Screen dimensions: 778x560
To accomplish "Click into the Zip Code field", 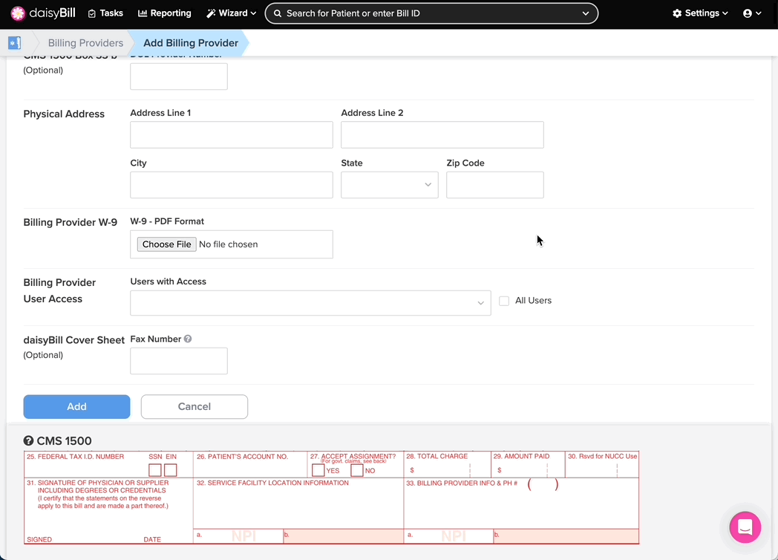I will [x=494, y=185].
